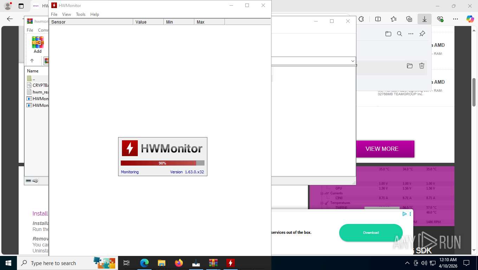478x270 pixels.
Task: Click the green Download ad button
Action: pos(371,233)
